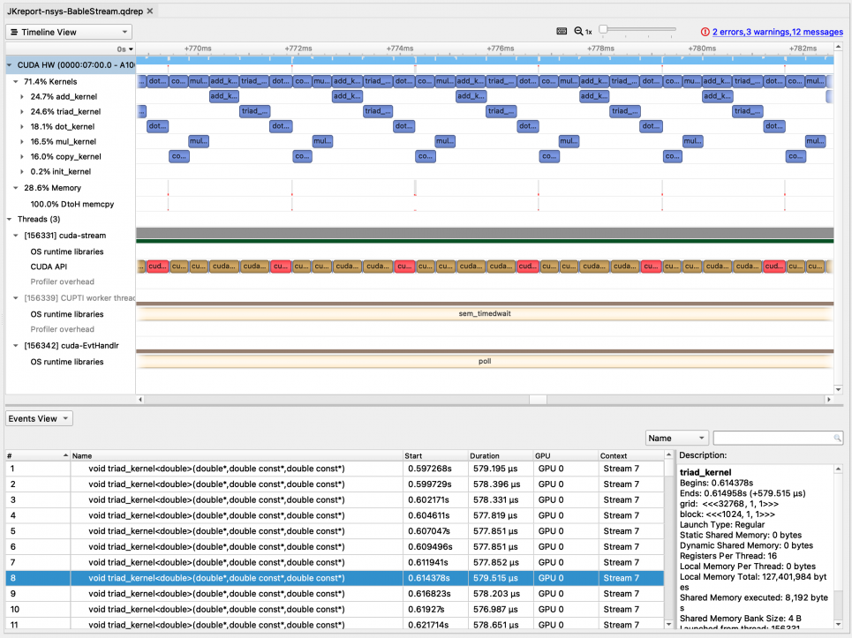Expand the 24.7% add_kernel row
The image size is (852, 638).
(x=23, y=96)
